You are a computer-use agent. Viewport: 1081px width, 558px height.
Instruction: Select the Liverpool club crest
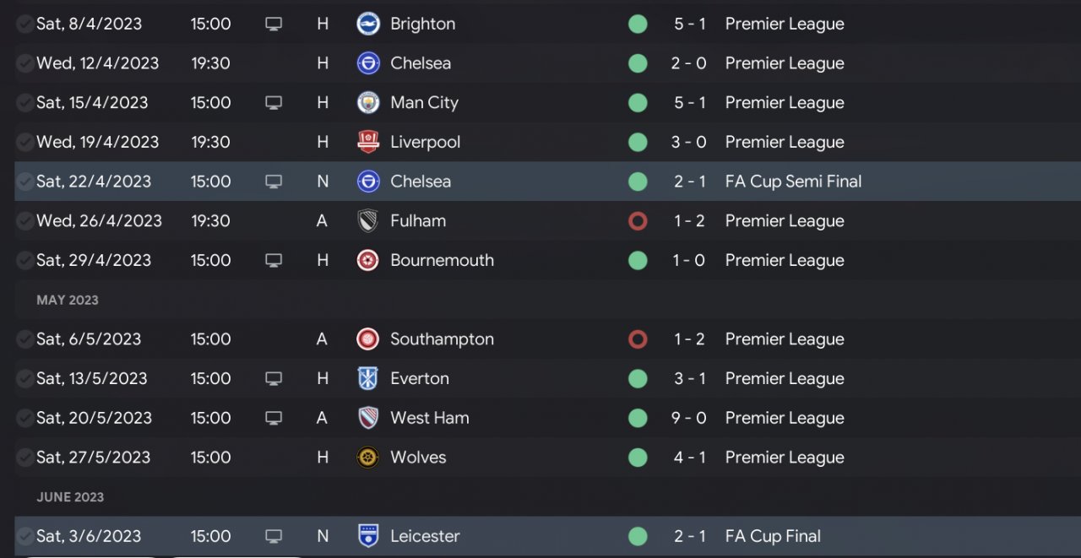click(368, 142)
